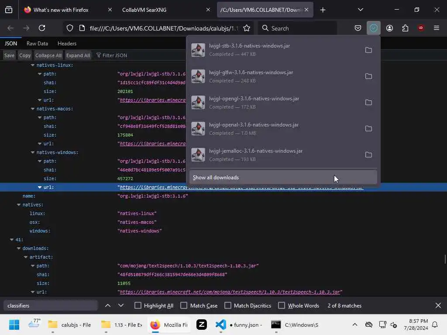Screen dimensions: 447x335
Task: Show lwjgl-openal jar in folder
Action: point(368,129)
